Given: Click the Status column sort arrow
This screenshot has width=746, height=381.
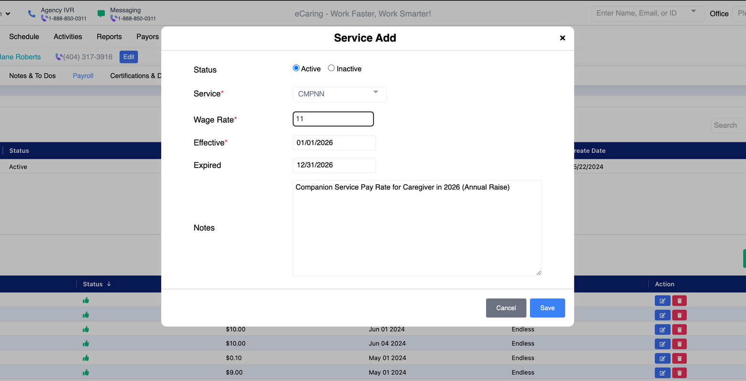Looking at the screenshot, I should click(x=109, y=284).
